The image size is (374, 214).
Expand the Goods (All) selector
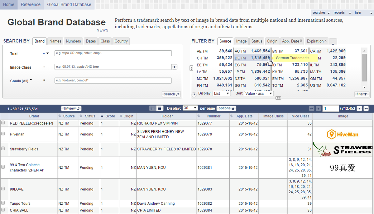pos(21,81)
